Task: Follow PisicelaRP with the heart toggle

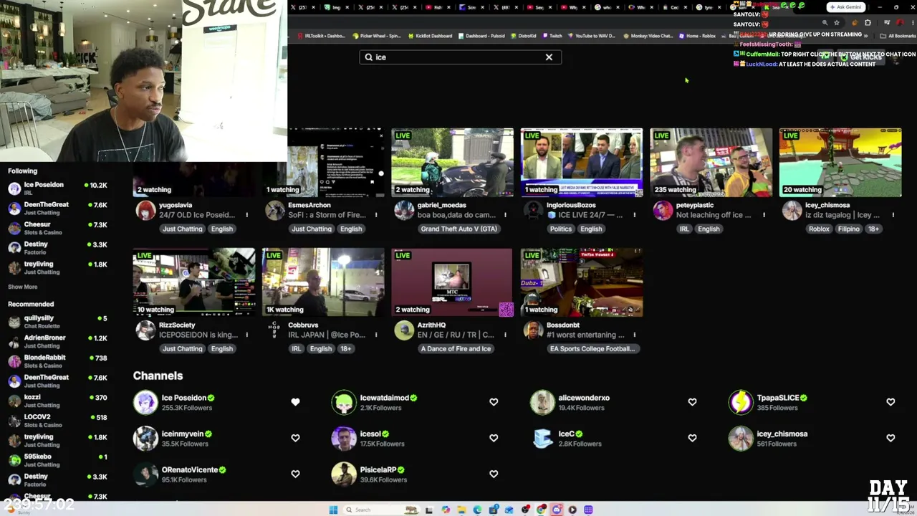Action: pyautogui.click(x=494, y=474)
